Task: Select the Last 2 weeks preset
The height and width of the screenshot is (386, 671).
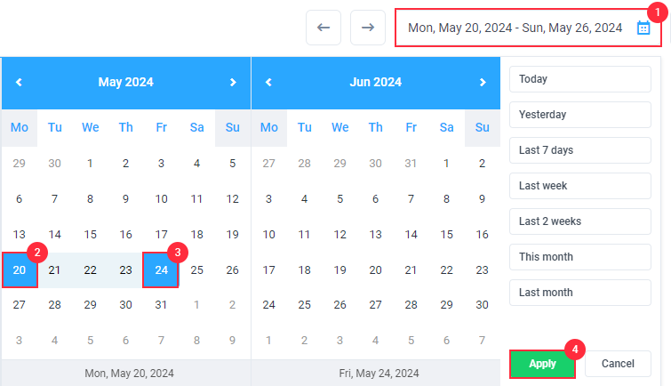Action: pyautogui.click(x=580, y=221)
